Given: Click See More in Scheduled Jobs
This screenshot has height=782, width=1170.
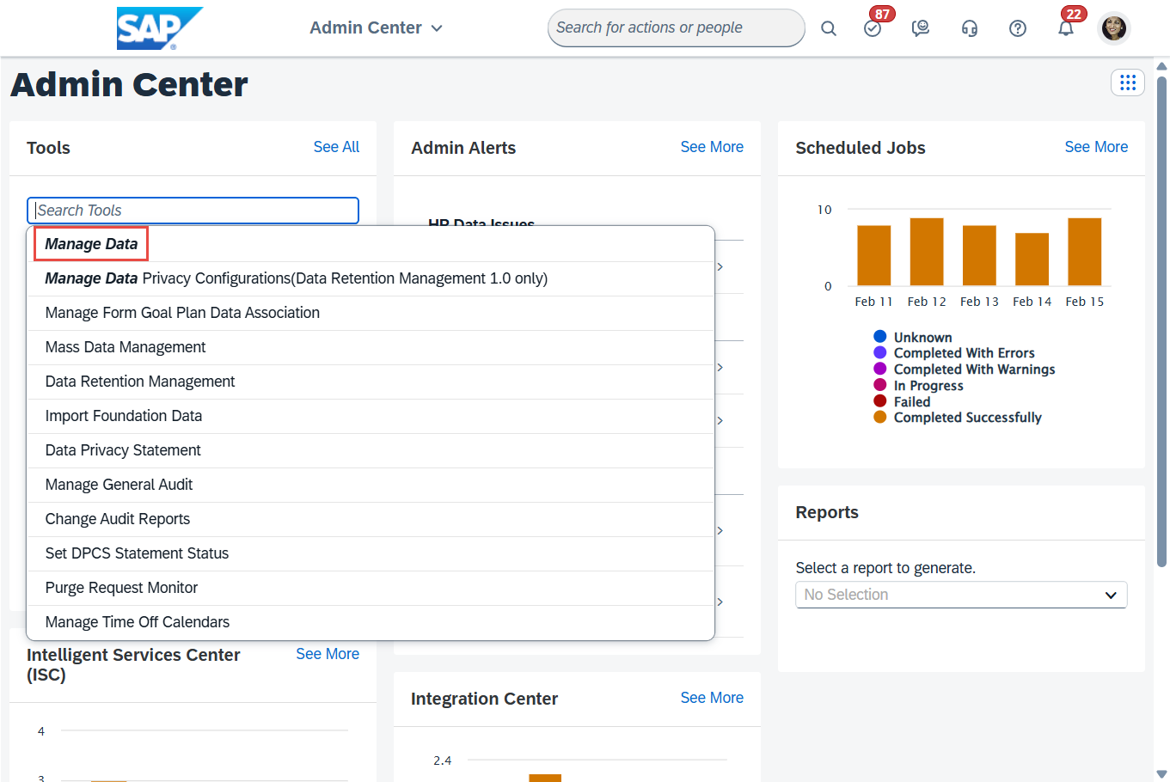Looking at the screenshot, I should coord(1095,147).
